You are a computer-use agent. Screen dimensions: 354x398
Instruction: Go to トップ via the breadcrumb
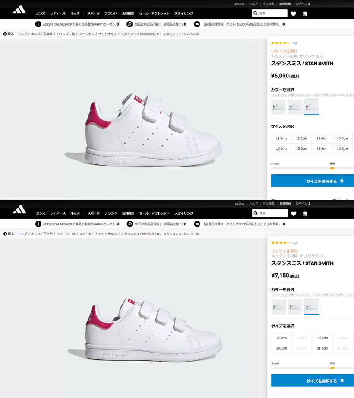22,34
